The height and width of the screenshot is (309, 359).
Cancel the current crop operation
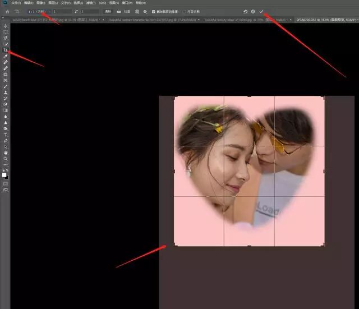(253, 11)
